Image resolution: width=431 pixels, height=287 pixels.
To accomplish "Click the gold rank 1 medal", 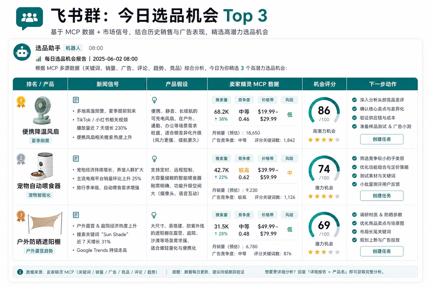I will coord(21,102).
